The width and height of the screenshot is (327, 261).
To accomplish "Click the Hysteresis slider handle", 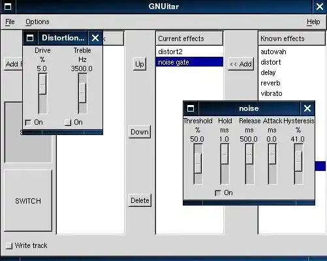I will (298, 161).
